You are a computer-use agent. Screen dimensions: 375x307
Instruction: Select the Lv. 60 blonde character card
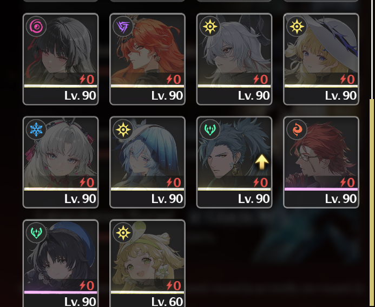click(147, 263)
